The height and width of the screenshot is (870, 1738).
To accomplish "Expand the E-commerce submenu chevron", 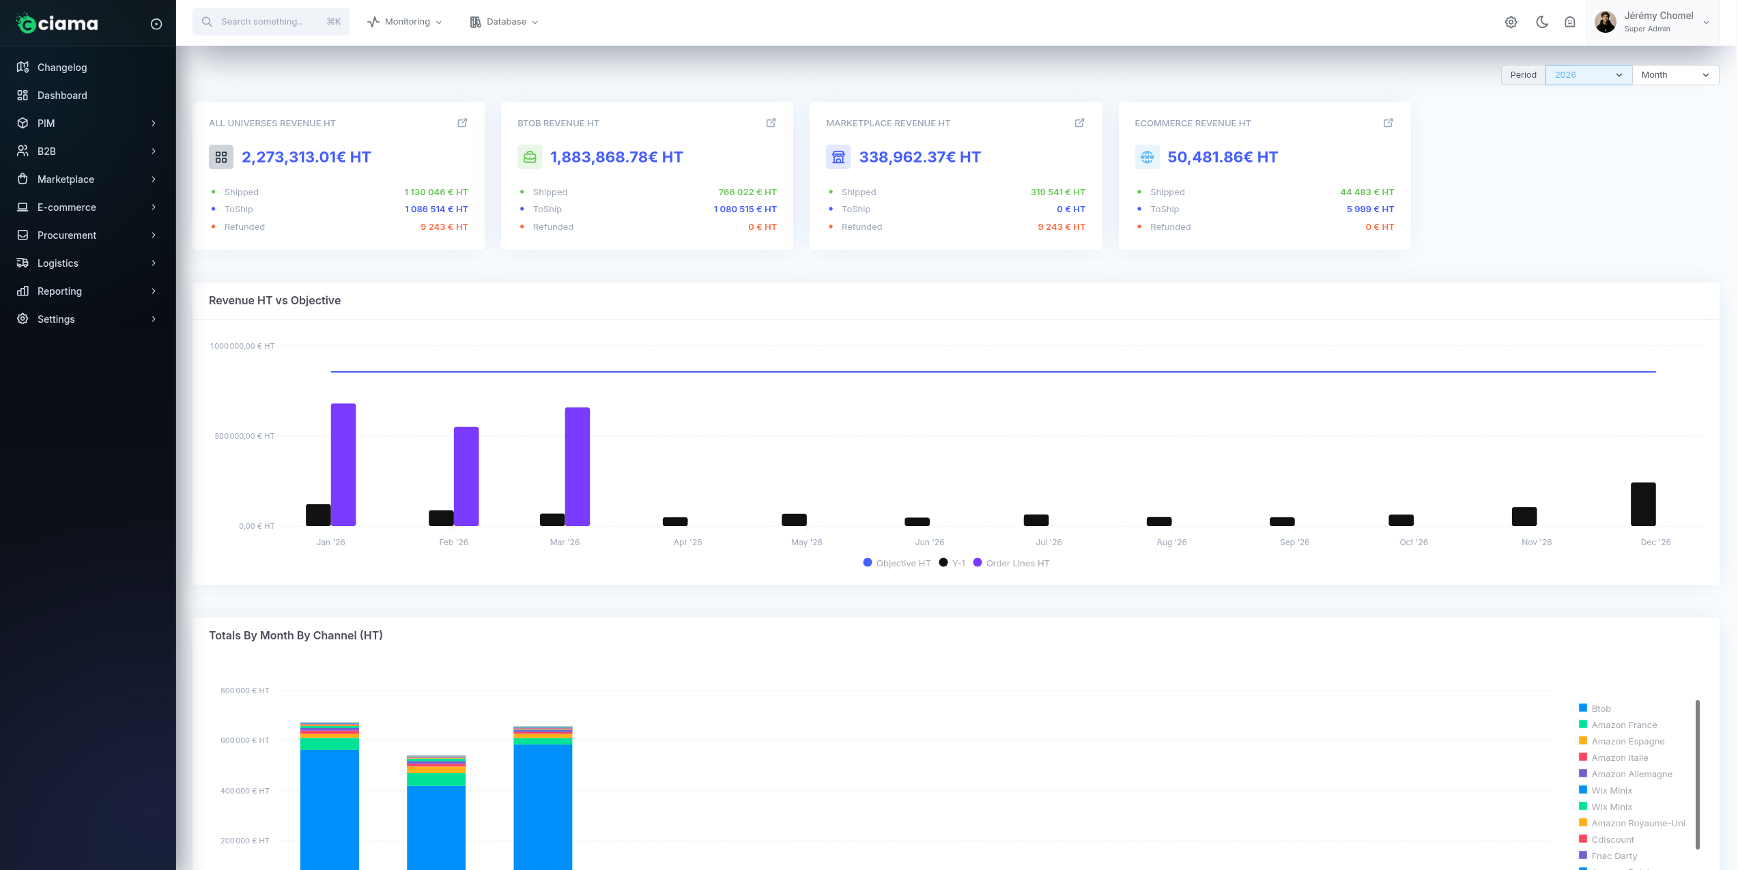I will (x=154, y=207).
